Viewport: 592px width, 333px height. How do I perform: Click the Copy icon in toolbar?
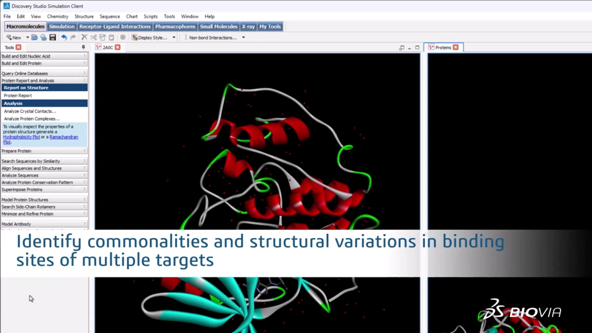[x=102, y=38]
